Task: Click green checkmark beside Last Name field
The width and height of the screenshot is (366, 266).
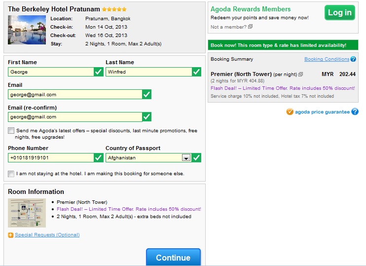Action: (196, 72)
